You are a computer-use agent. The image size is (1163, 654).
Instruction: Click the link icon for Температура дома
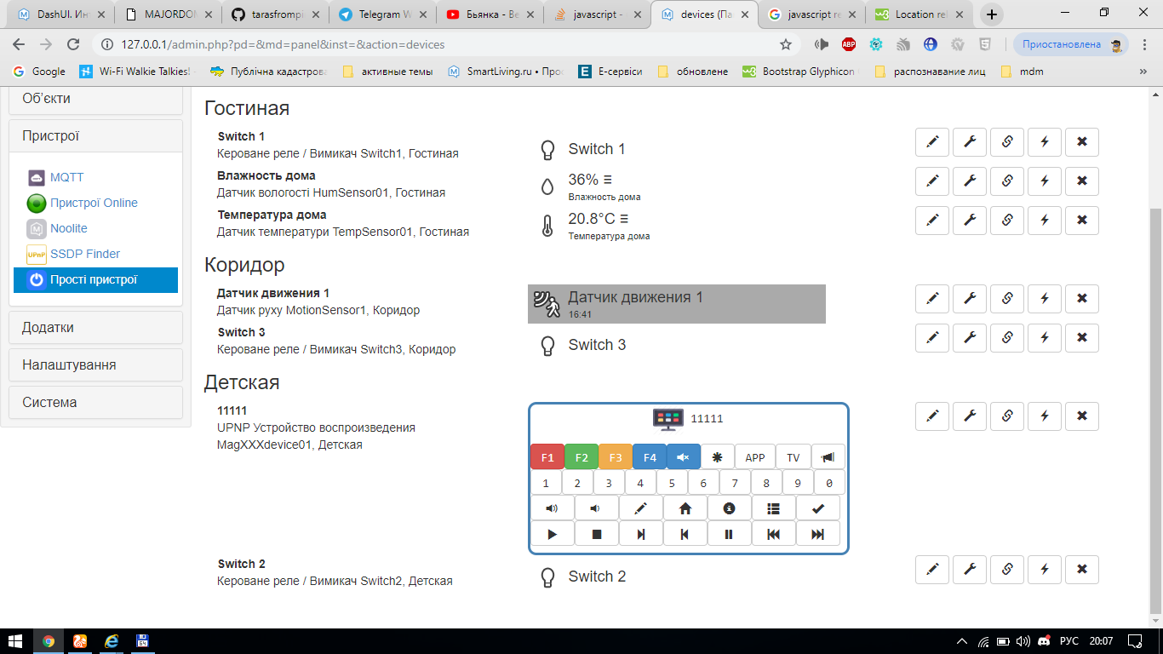click(1006, 220)
